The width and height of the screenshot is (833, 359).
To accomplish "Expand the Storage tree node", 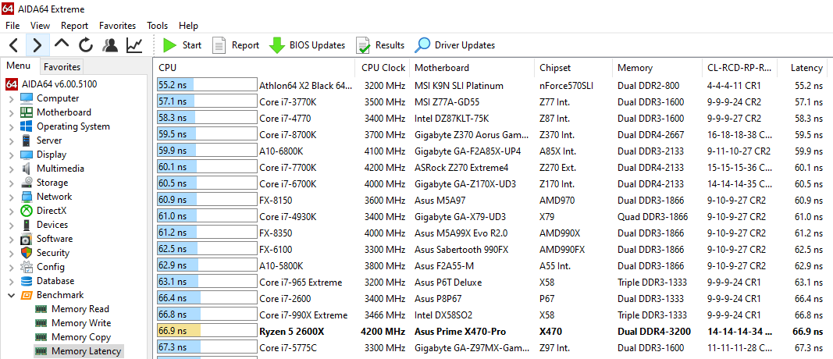I will pos(12,183).
